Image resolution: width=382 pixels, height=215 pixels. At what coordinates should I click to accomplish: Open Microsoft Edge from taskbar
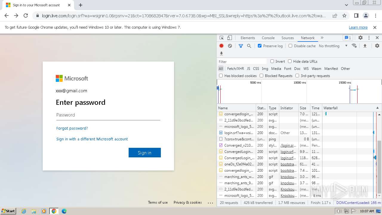tap(64, 211)
